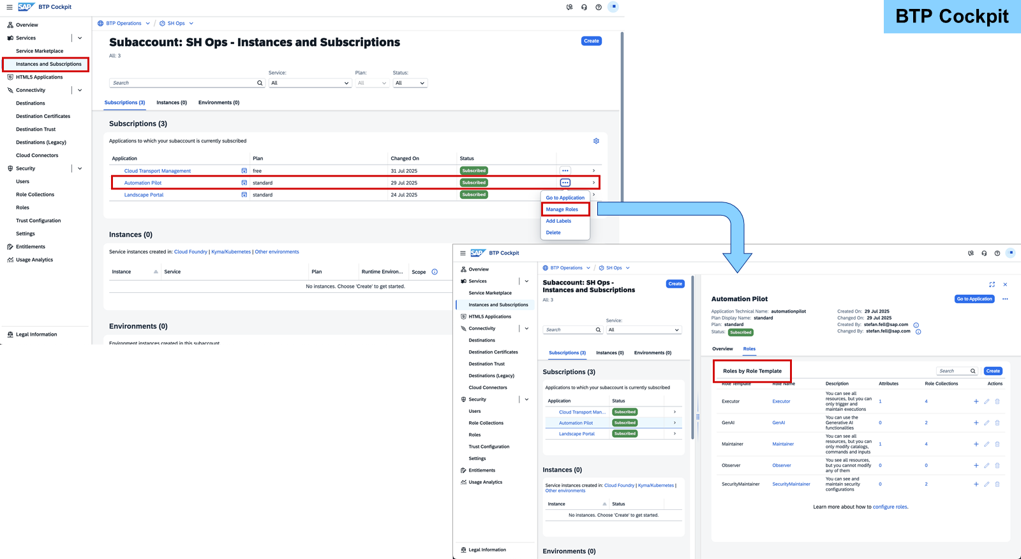Collapse the Security section in front window sidebar
The image size is (1021, 559).
pos(526,399)
